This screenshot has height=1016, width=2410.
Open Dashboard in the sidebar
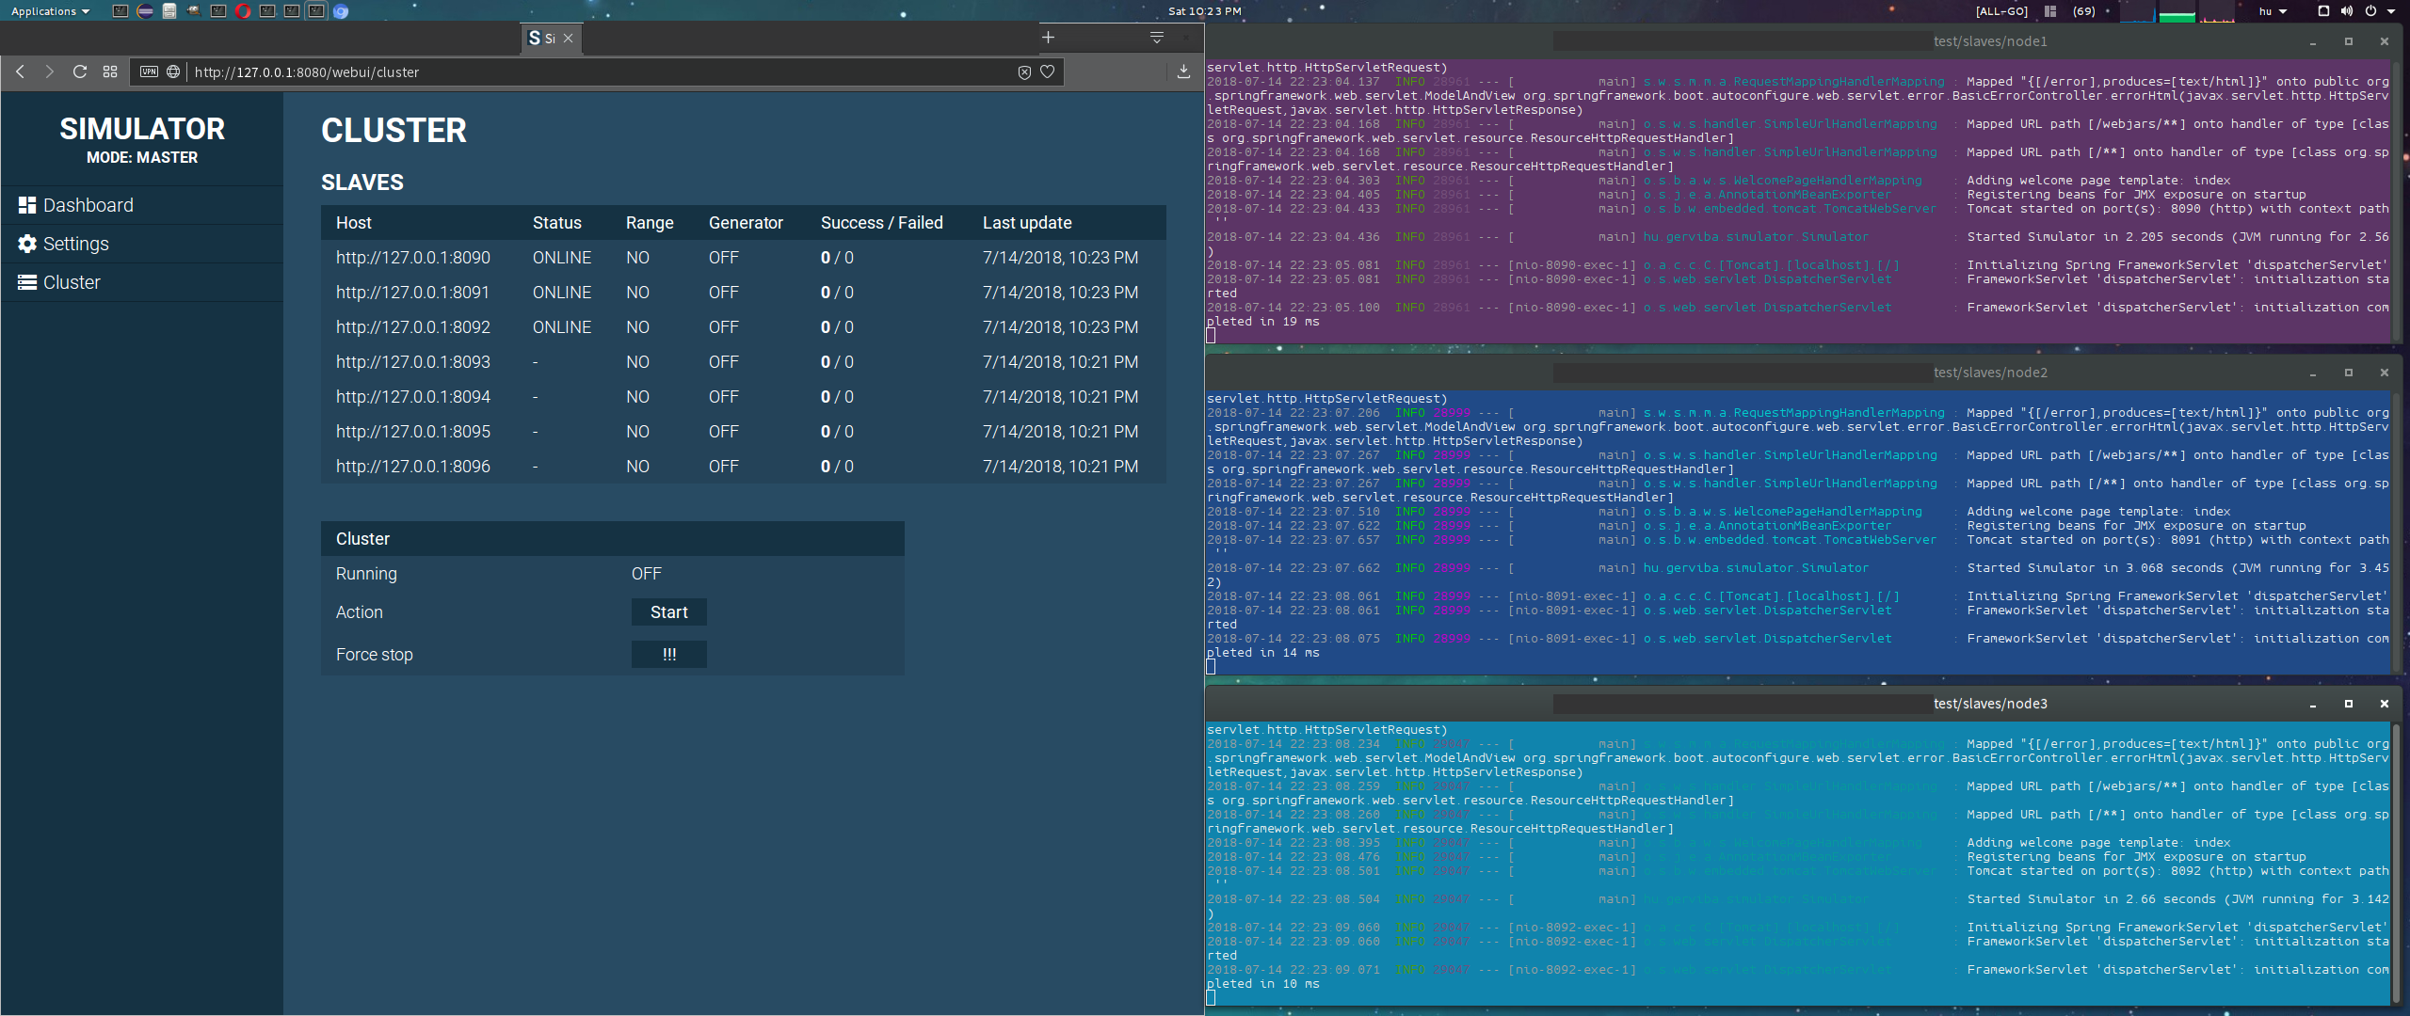[88, 205]
